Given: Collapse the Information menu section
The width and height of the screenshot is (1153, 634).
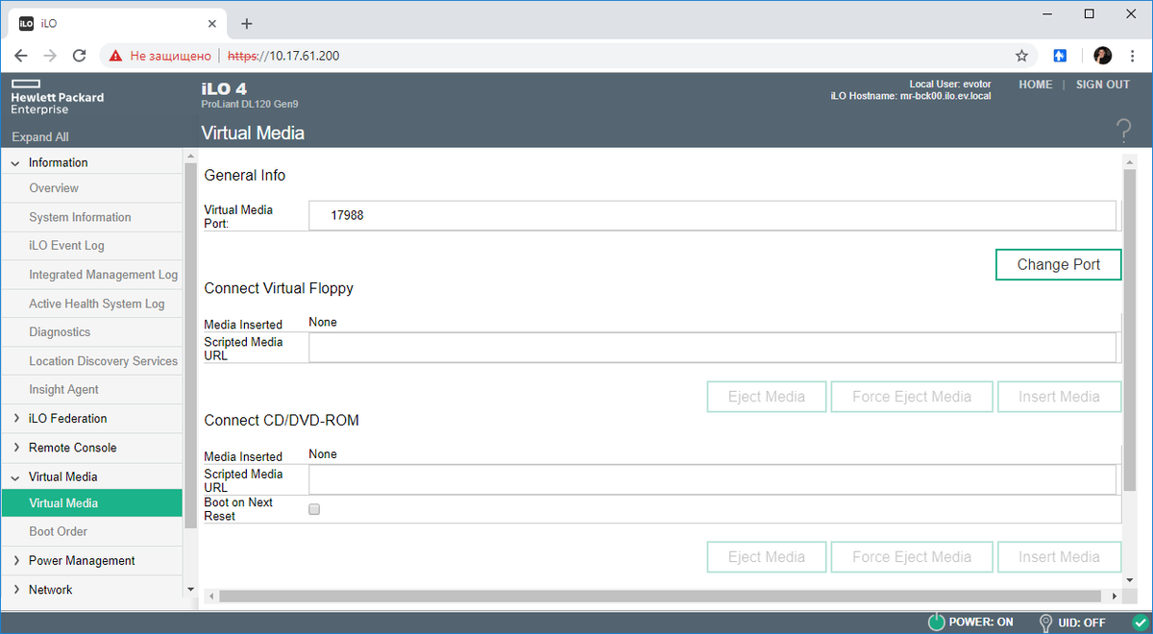Looking at the screenshot, I should (16, 163).
